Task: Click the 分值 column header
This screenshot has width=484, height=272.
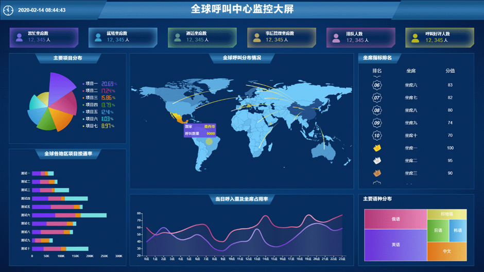Action: pos(450,71)
